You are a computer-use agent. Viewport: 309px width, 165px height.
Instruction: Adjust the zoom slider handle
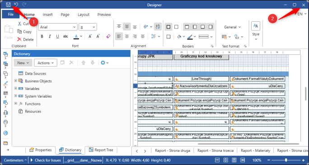[286, 160]
